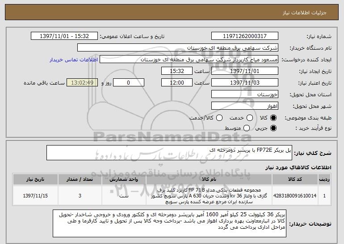Click the شرح کلی نیاز label

click(x=313, y=153)
